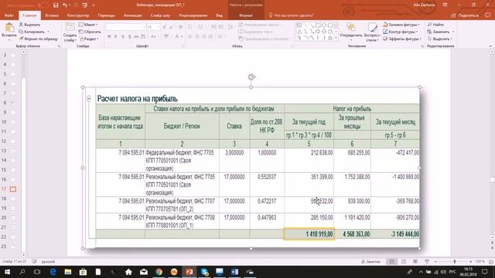Start slideshow from quick access toolbar icon
495x278 pixels.
point(84,5)
